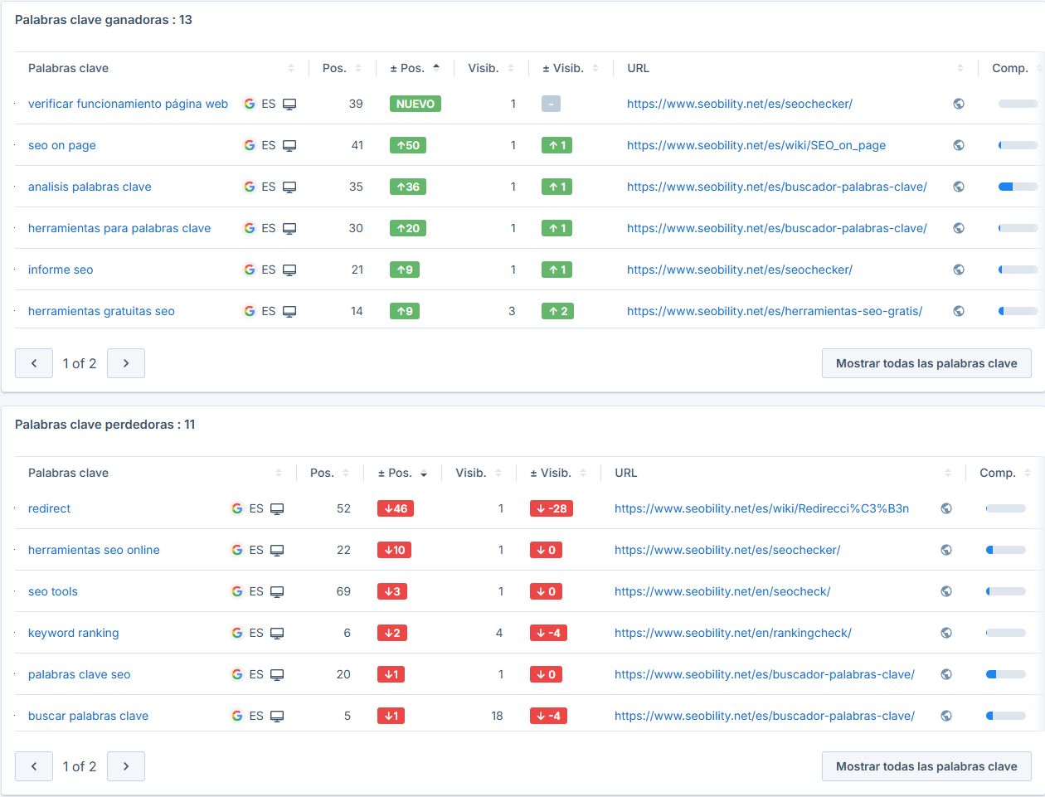The height and width of the screenshot is (797, 1045).
Task: Click the '↑36' position change badge
Action: pos(408,187)
